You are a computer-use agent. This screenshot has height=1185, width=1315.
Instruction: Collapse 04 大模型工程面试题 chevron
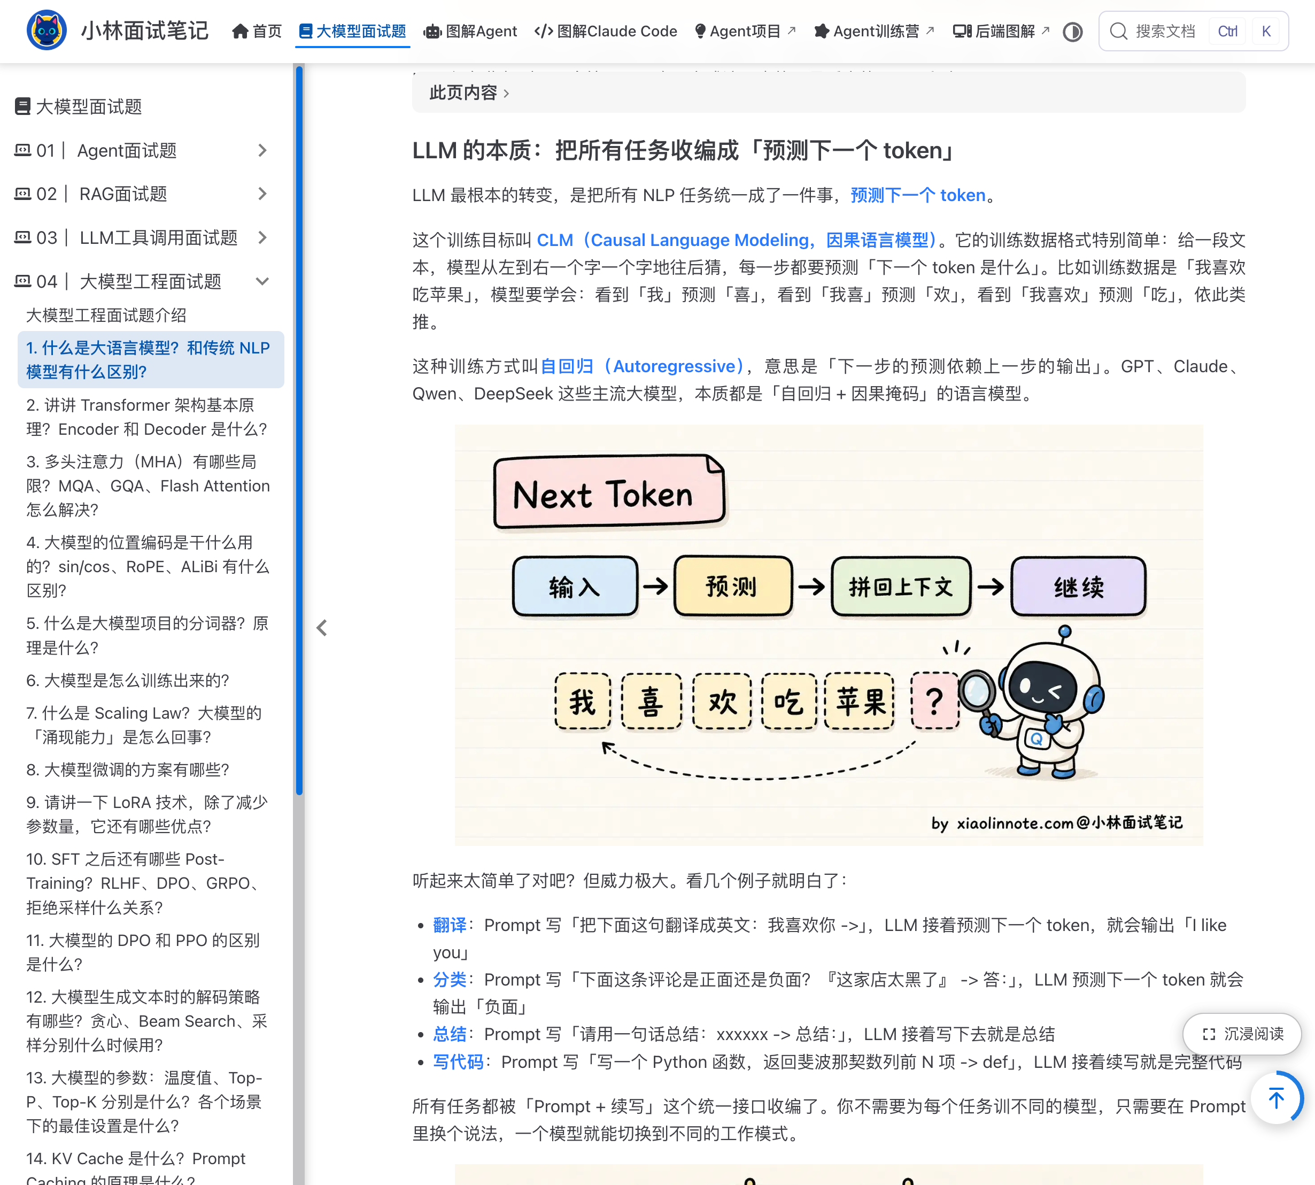pyautogui.click(x=262, y=281)
